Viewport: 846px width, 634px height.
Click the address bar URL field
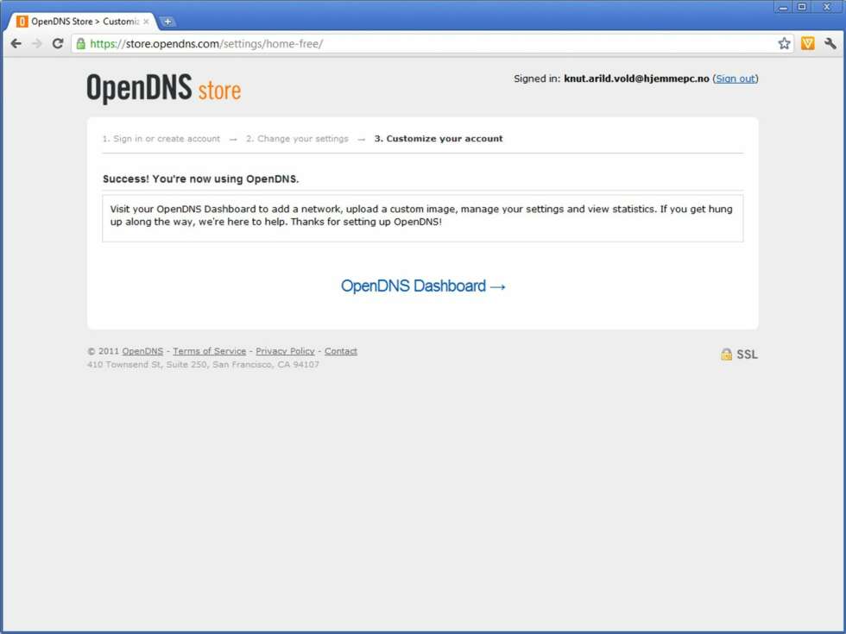[x=432, y=44]
